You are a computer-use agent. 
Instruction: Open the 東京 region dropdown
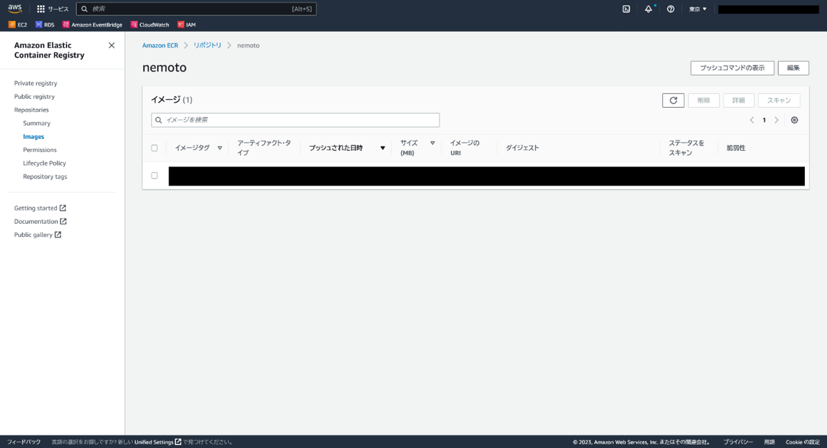tap(697, 9)
